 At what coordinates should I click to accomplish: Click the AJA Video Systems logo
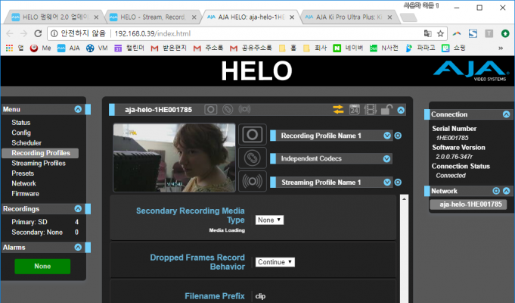tap(471, 71)
